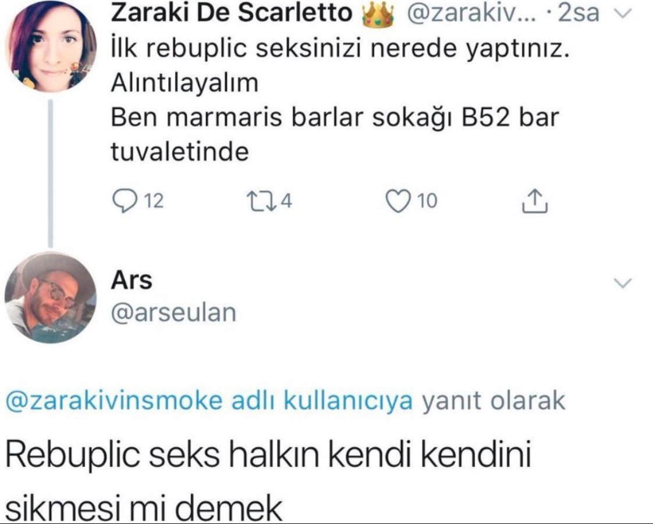
Task: Click the retweet count showing 4
Action: (286, 201)
